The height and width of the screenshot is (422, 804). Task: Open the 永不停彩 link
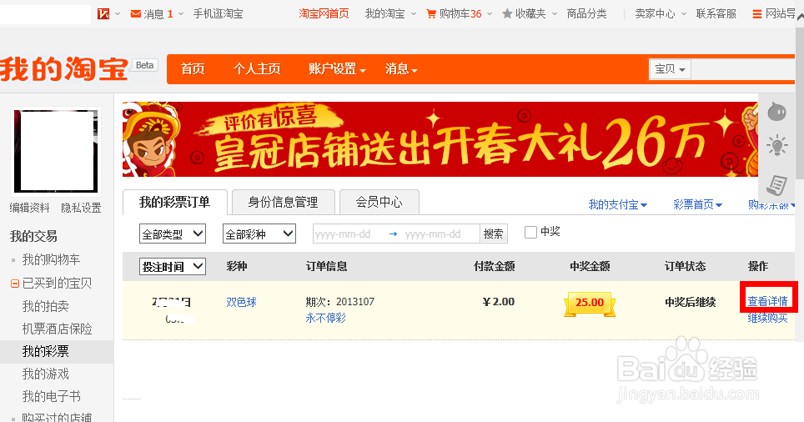(325, 318)
